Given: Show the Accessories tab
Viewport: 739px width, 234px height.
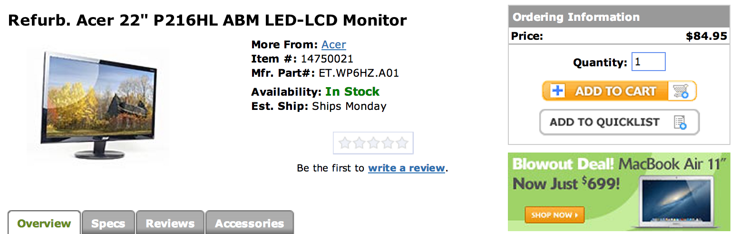Looking at the screenshot, I should coord(249,223).
